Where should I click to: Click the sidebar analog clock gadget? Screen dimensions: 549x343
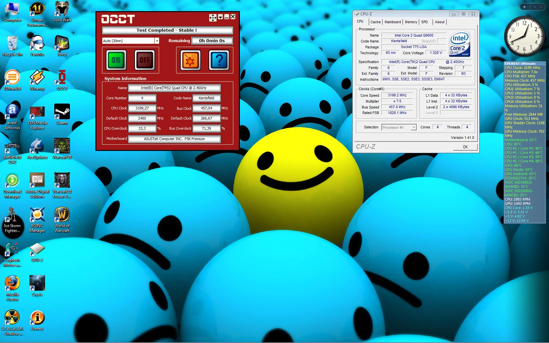pos(524,37)
